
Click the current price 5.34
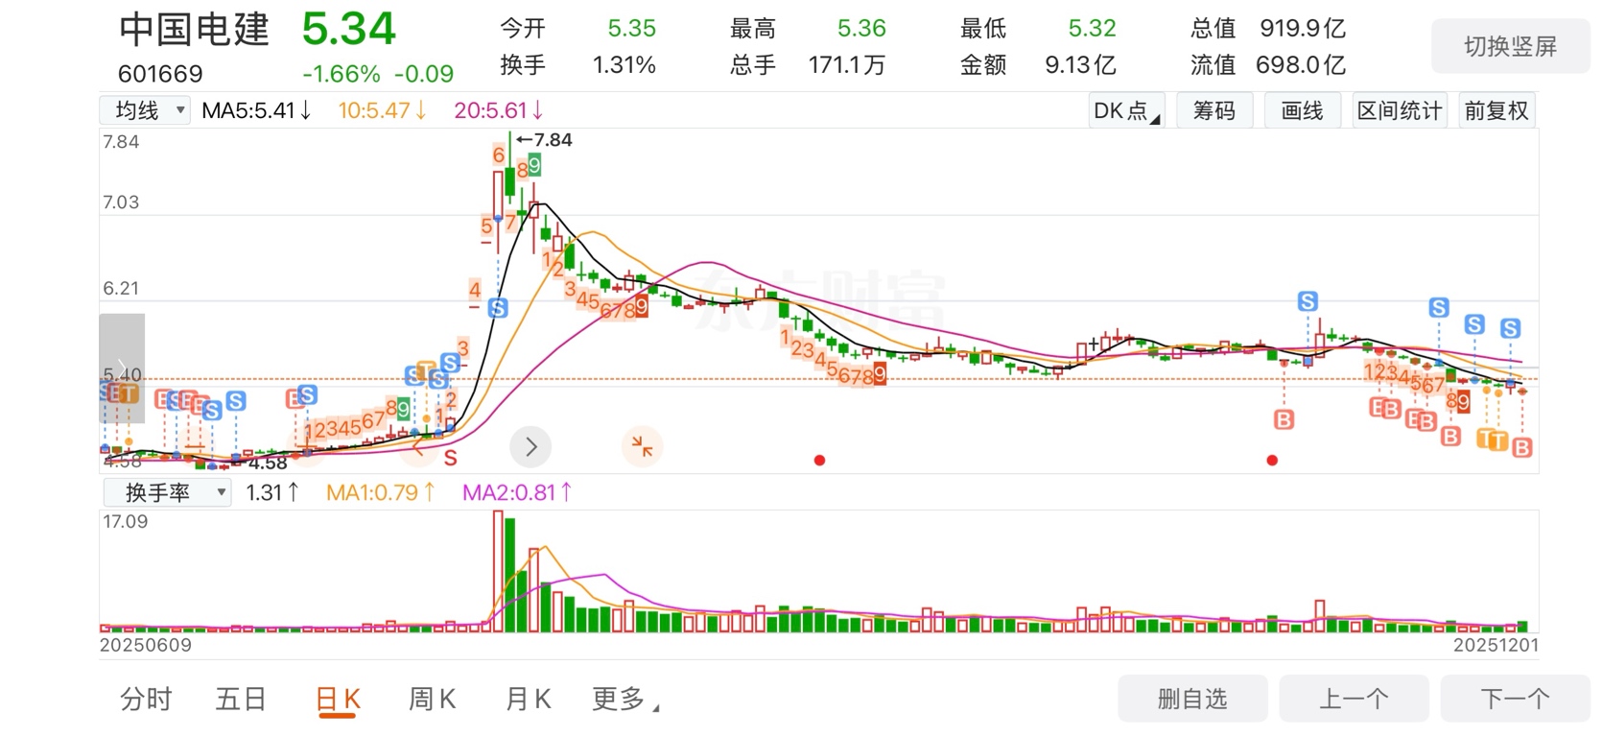click(x=348, y=29)
